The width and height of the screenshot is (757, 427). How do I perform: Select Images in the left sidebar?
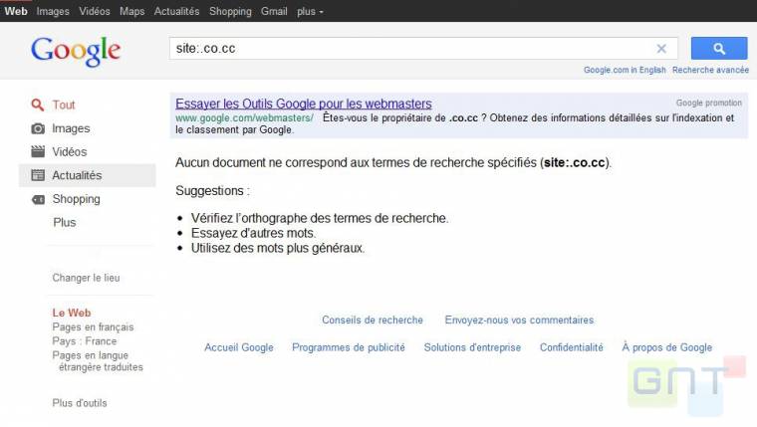pos(71,128)
